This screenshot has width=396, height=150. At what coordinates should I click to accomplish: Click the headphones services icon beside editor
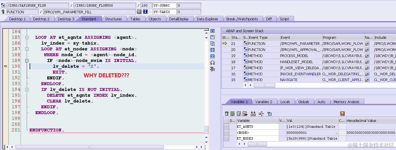(213, 63)
